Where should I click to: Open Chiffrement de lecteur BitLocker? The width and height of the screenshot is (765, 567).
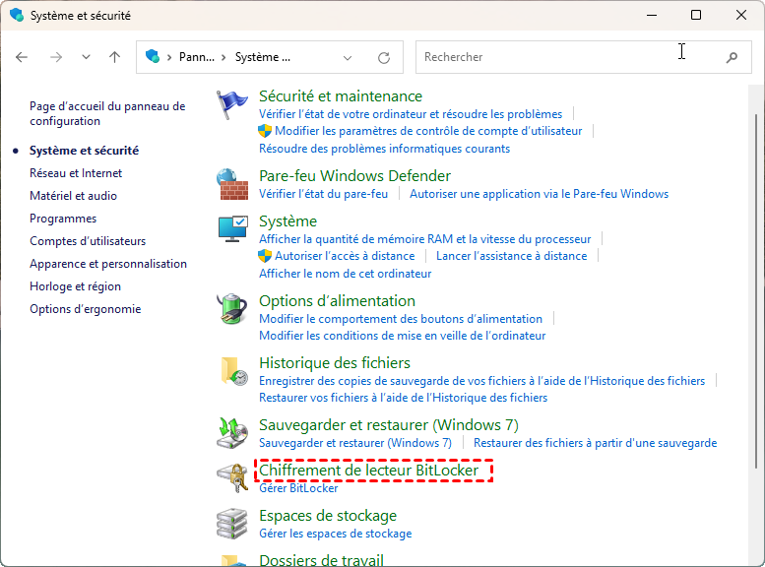368,470
